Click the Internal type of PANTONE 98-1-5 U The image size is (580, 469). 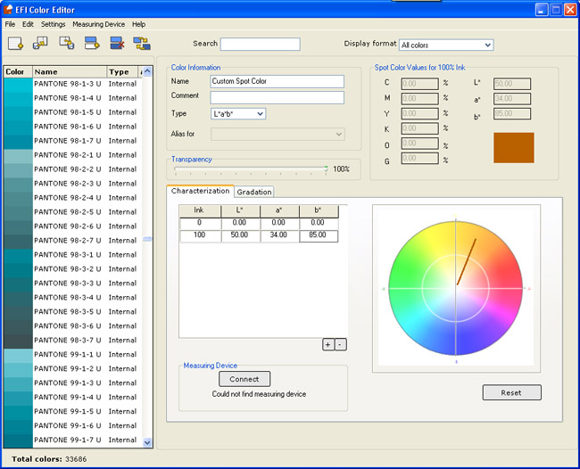click(x=122, y=112)
